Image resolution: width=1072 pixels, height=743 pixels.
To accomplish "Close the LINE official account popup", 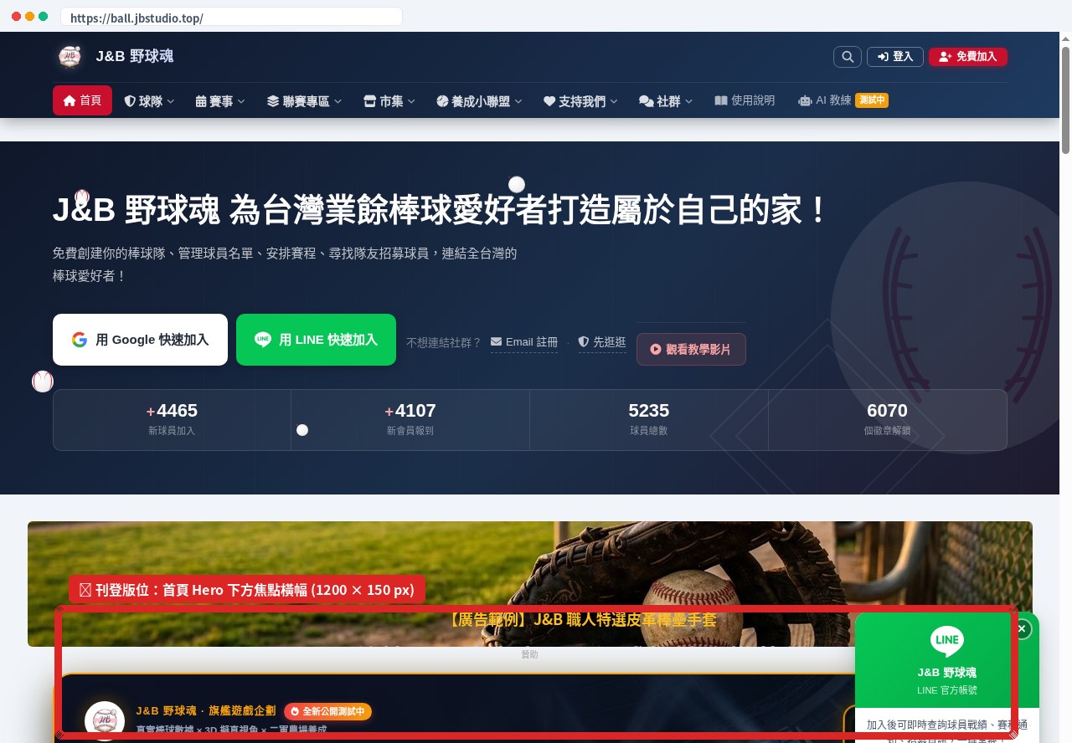I will [1022, 628].
